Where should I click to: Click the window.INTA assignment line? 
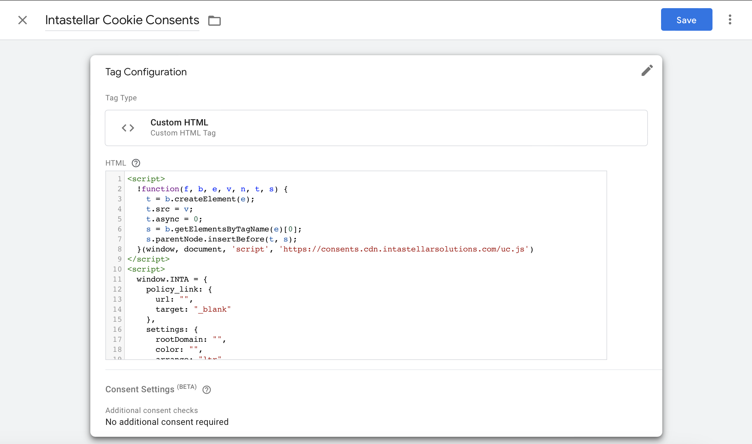172,279
